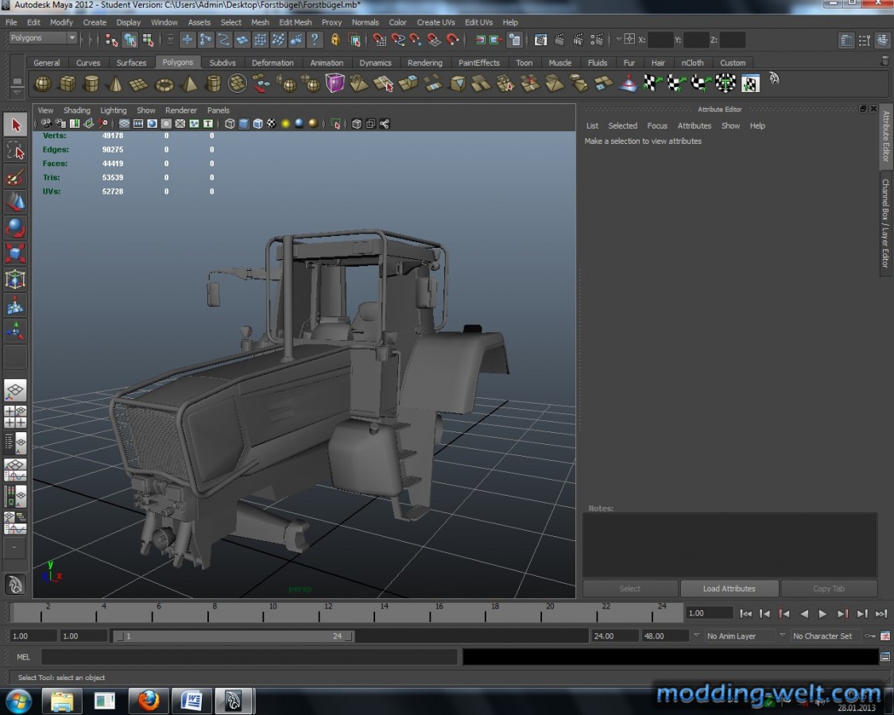
Task: Toggle the auto keyframe key icon
Action: (x=870, y=636)
